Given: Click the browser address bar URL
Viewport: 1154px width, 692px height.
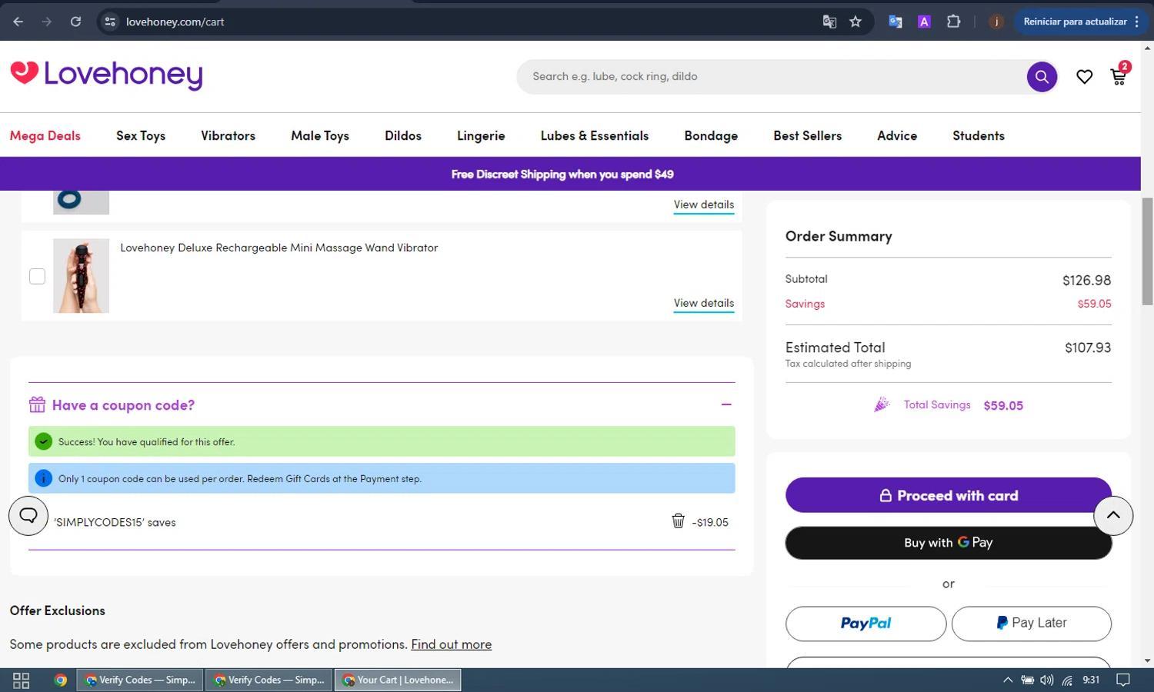Looking at the screenshot, I should point(175,22).
